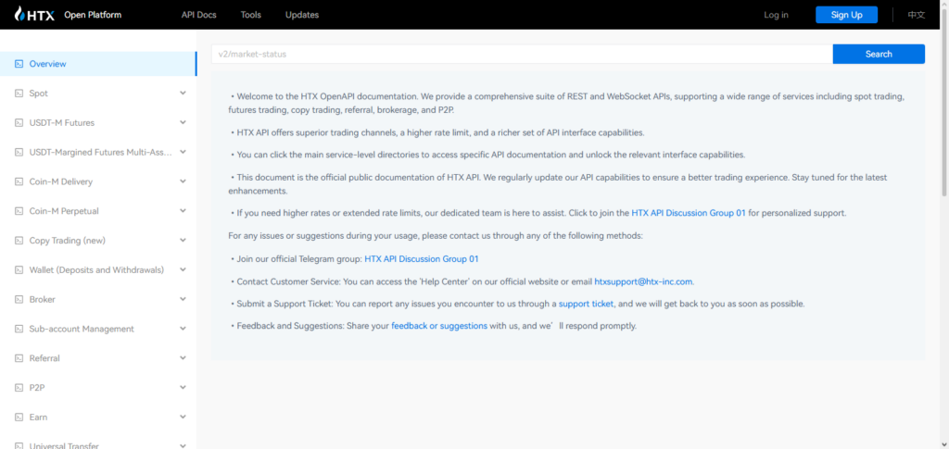The image size is (949, 449).
Task: Click the blue Sign Up button
Action: click(x=847, y=15)
